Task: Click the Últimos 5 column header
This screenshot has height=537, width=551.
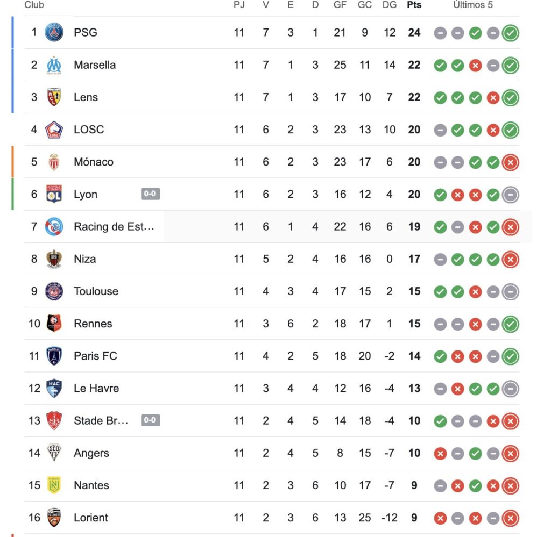Action: coord(472,5)
